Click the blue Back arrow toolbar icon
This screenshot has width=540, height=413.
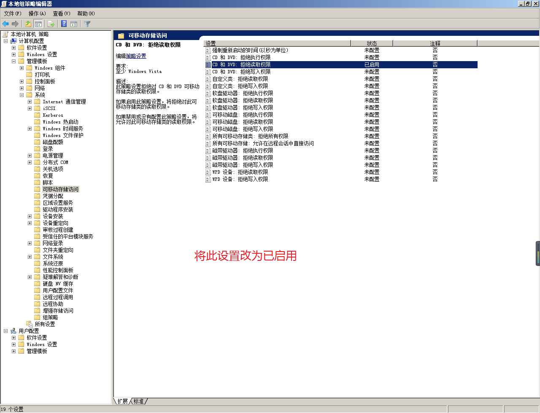pos(5,24)
